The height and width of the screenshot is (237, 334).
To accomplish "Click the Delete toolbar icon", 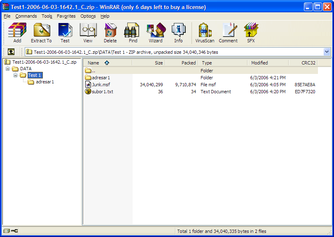I will coord(110,33).
